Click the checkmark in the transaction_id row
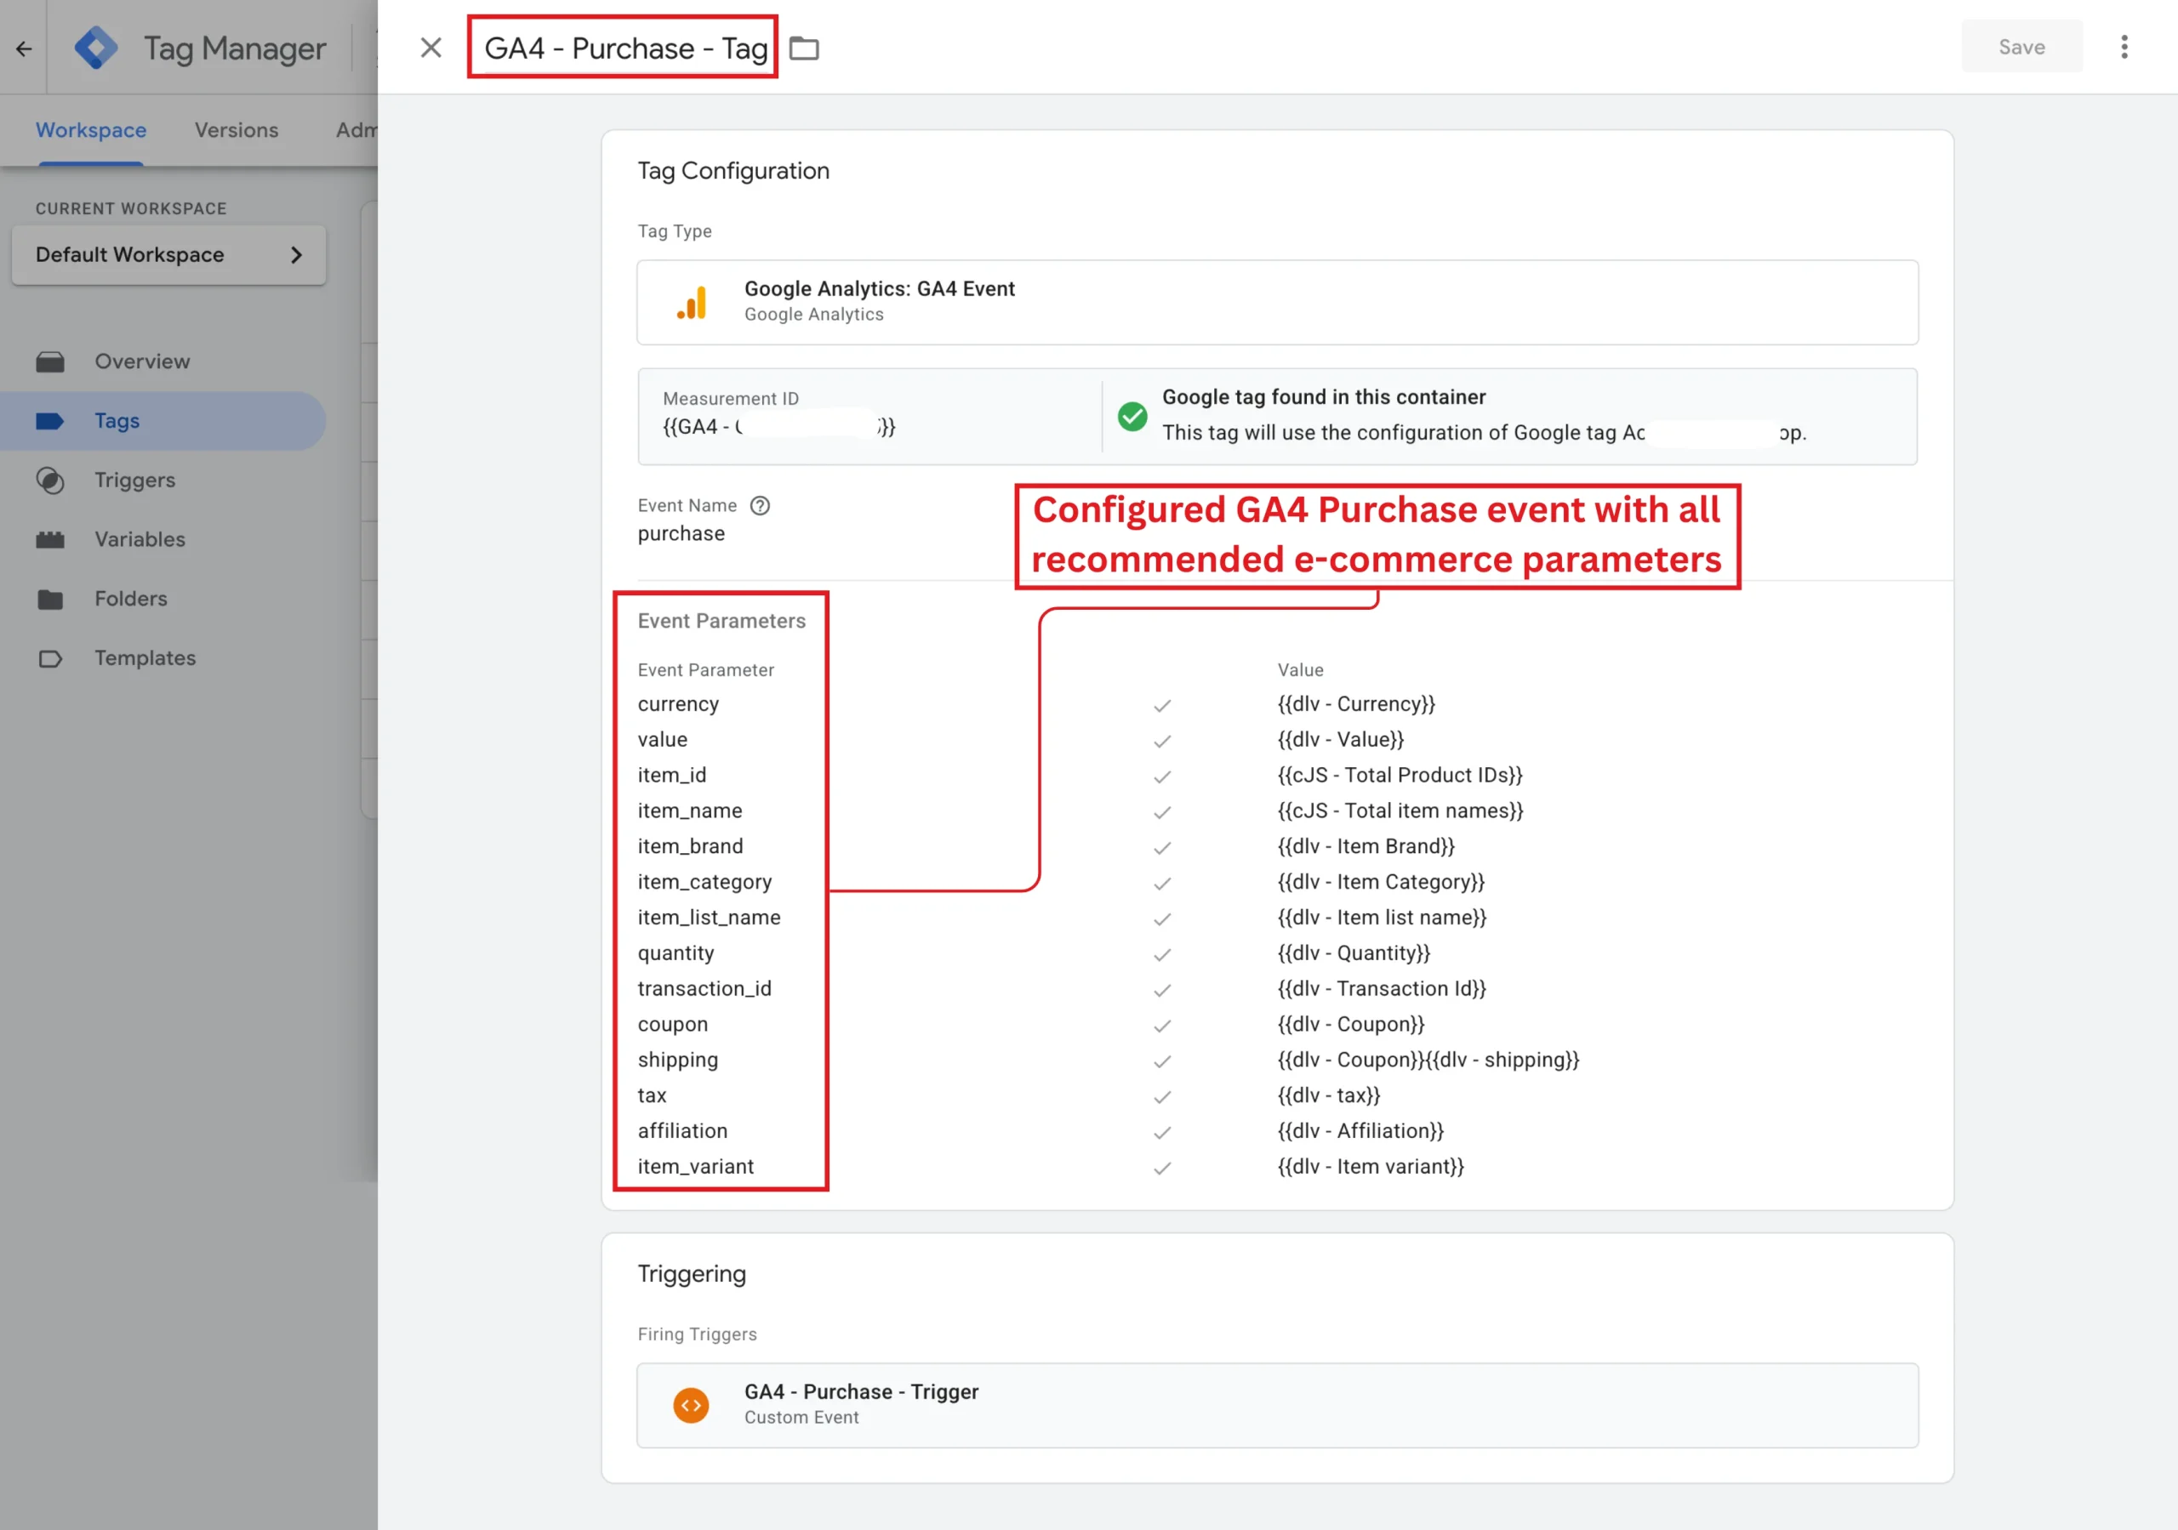The image size is (2178, 1530). click(x=1162, y=990)
